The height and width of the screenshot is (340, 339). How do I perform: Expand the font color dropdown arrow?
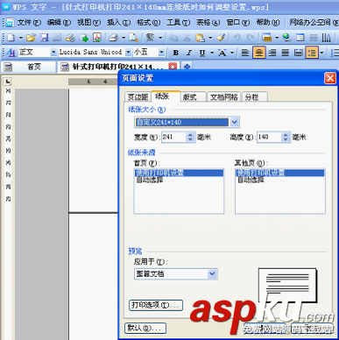(x=232, y=53)
